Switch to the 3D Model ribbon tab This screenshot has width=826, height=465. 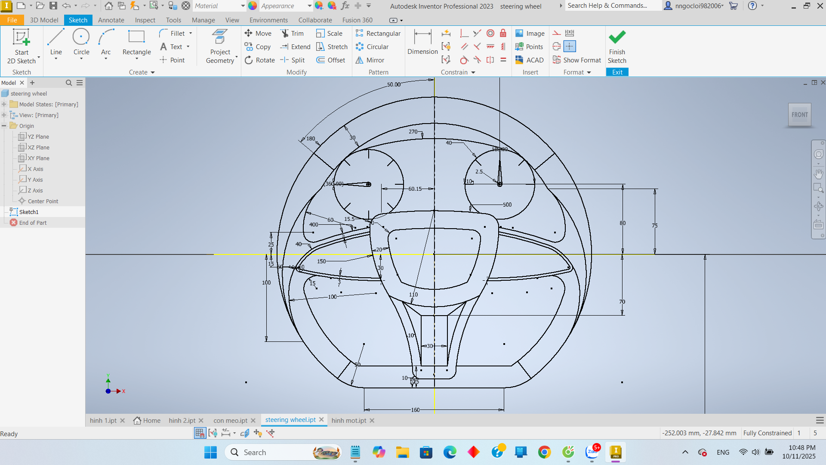(44, 20)
